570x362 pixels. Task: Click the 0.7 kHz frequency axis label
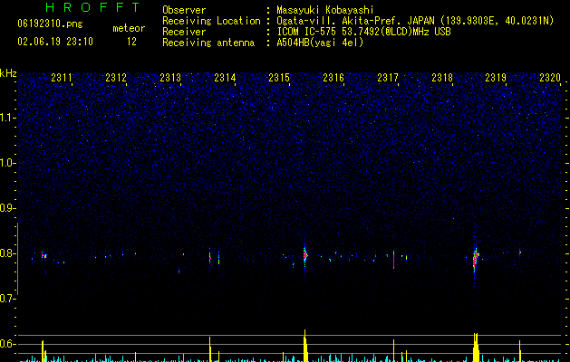pyautogui.click(x=7, y=299)
